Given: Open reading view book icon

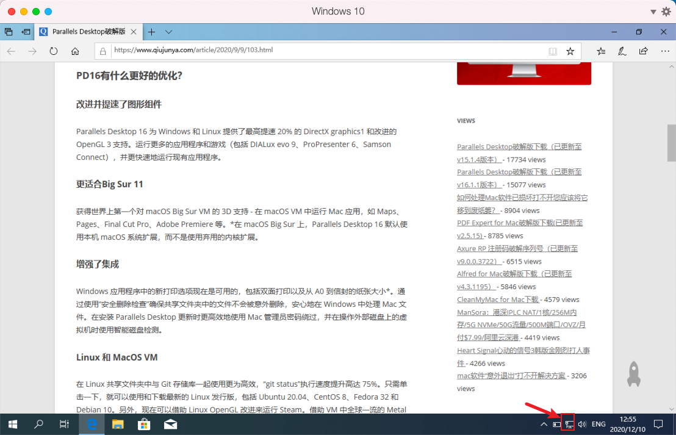Looking at the screenshot, I should point(553,51).
